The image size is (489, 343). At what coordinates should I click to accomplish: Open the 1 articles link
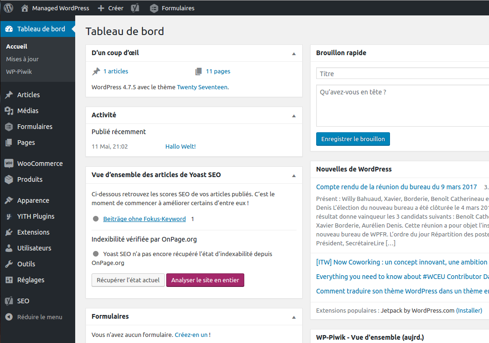pyautogui.click(x=116, y=71)
